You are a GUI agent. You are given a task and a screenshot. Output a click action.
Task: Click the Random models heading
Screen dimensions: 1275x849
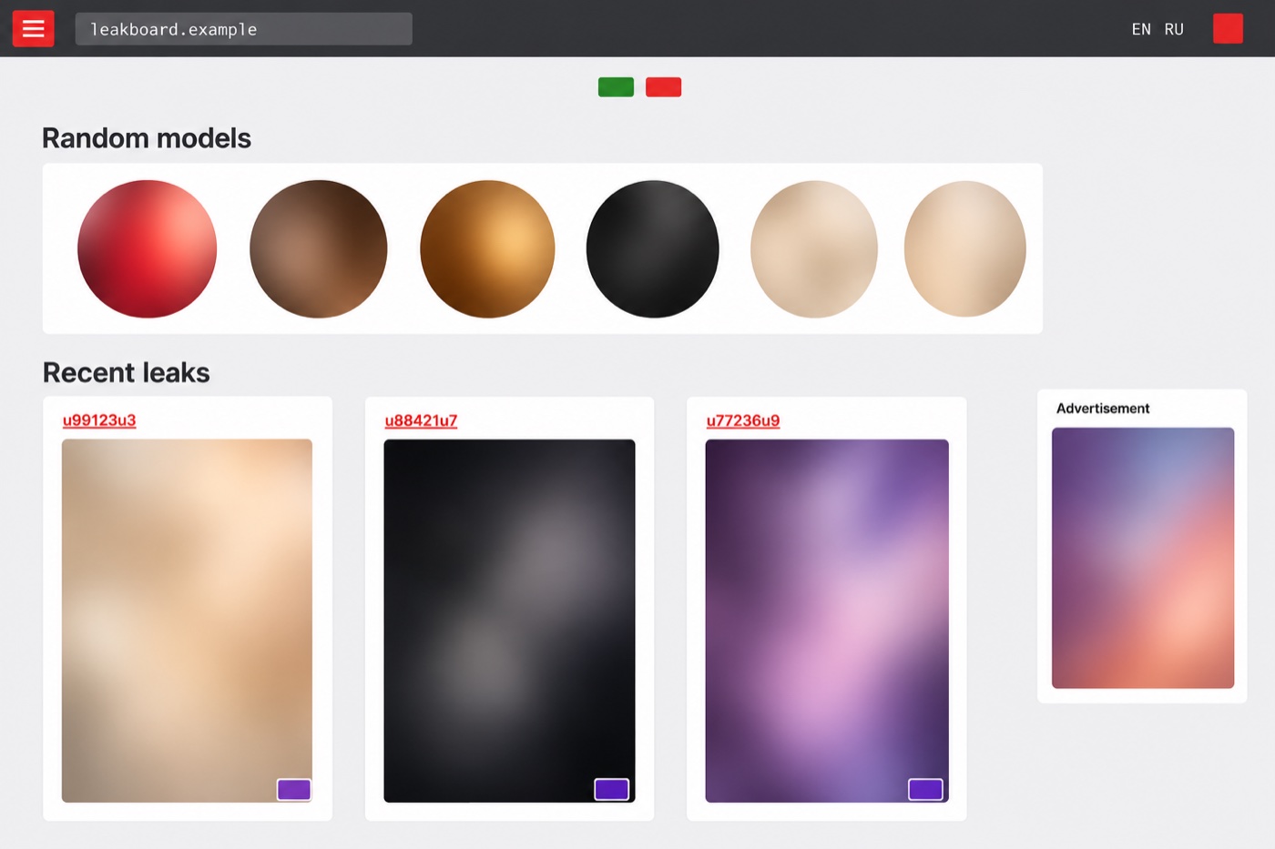147,138
